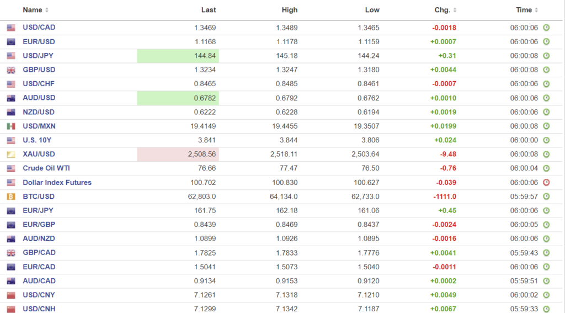Click the Chinese flag icon beside USD/CNY
Image resolution: width=565 pixels, height=313 pixels.
coord(11,295)
